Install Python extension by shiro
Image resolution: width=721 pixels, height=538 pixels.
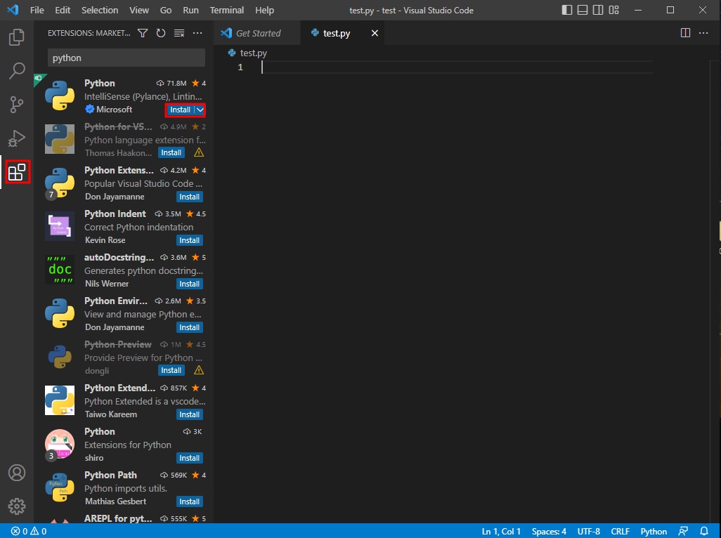[x=190, y=458]
